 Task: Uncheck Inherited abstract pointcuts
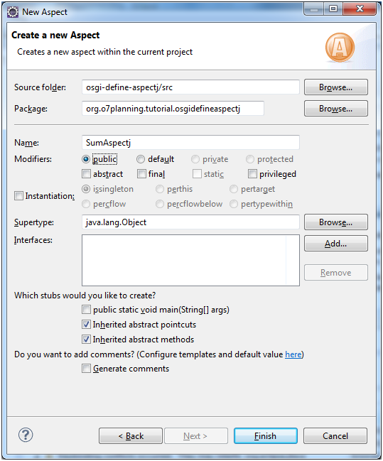point(86,325)
